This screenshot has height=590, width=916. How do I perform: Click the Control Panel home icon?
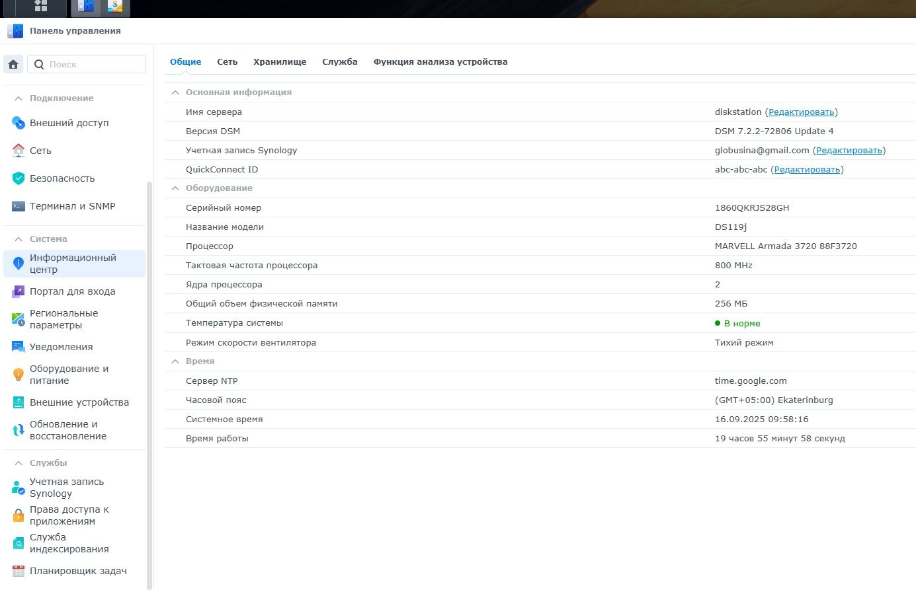click(13, 64)
